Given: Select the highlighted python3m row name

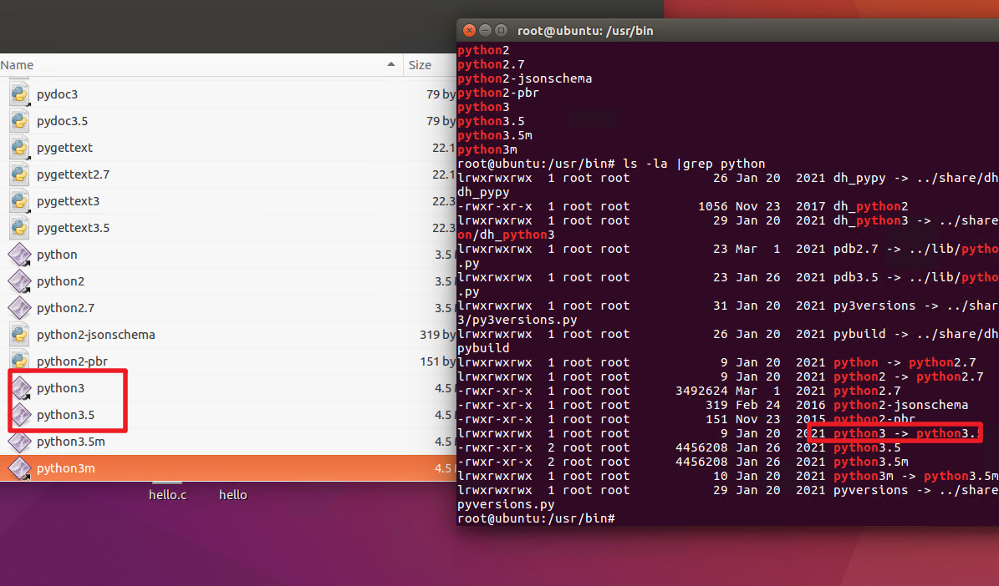Looking at the screenshot, I should 65,468.
